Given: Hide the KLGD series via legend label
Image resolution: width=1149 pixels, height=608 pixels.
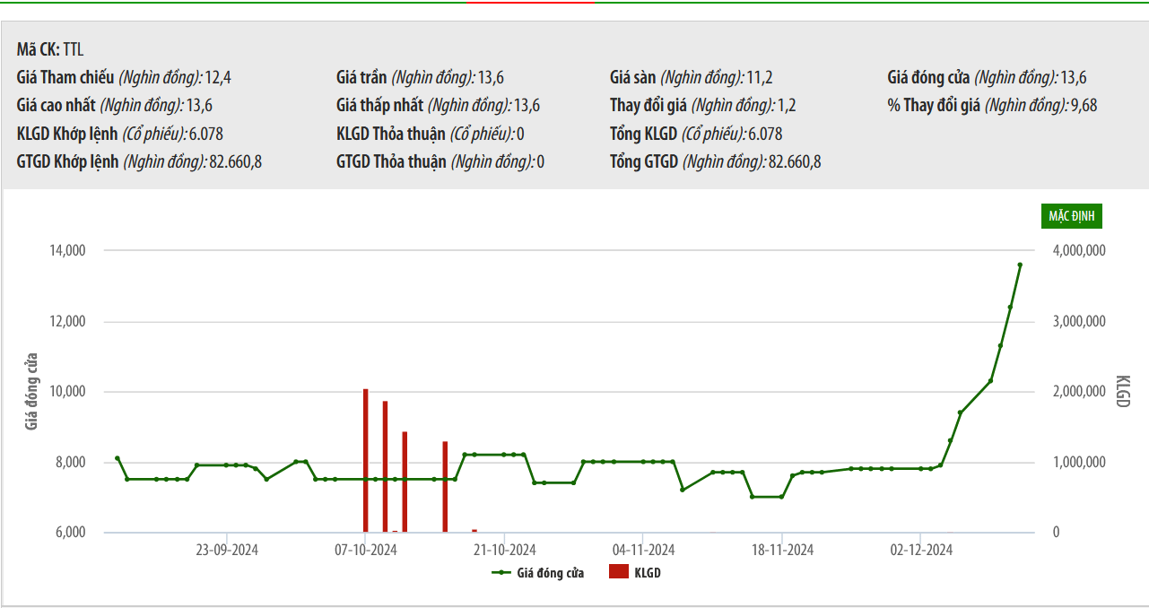Looking at the screenshot, I should point(646,573).
